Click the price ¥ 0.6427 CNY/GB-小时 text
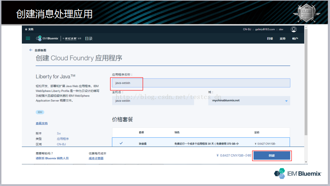 [x=234, y=155]
